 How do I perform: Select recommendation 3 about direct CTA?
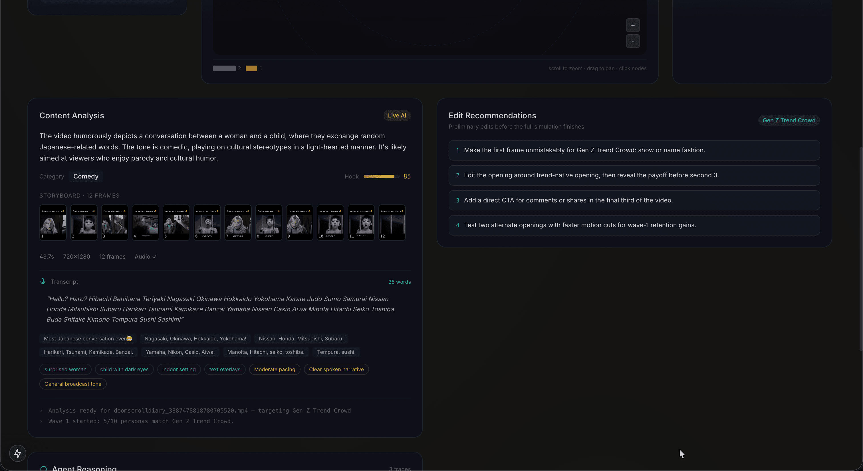pyautogui.click(x=634, y=200)
